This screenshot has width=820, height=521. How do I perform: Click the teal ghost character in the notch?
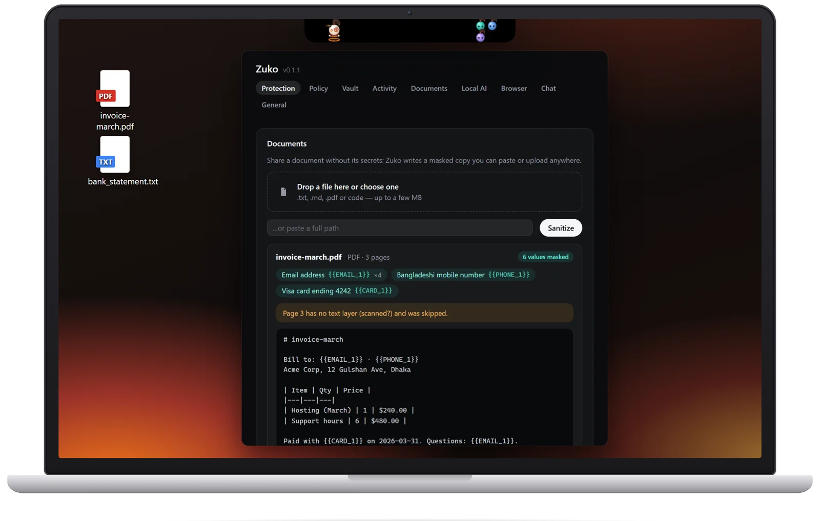click(480, 25)
